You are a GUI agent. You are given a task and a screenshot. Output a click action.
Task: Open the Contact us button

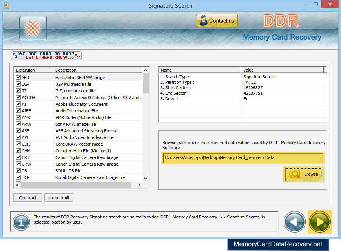click(x=217, y=21)
